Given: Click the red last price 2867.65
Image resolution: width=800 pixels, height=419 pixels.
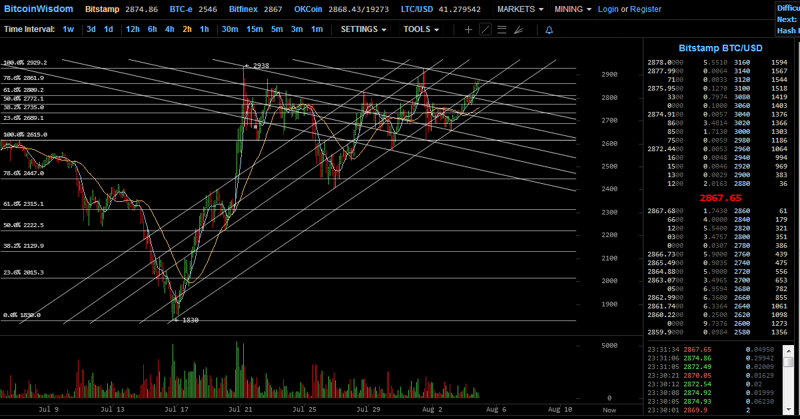Looking at the screenshot, I should [x=720, y=198].
